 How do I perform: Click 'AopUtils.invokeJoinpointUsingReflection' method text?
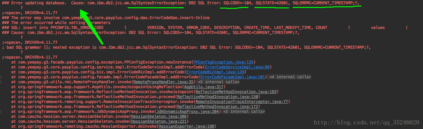(137, 87)
